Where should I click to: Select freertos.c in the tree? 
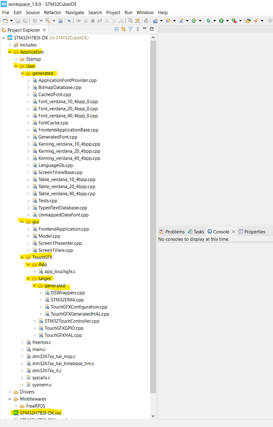tap(41, 342)
